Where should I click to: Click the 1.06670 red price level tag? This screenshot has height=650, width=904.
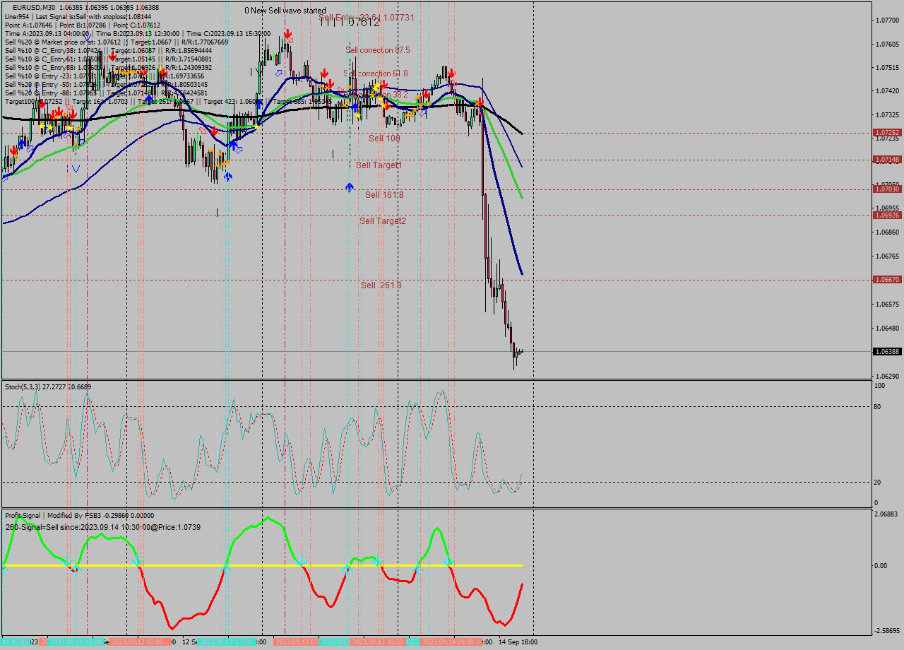coord(887,280)
